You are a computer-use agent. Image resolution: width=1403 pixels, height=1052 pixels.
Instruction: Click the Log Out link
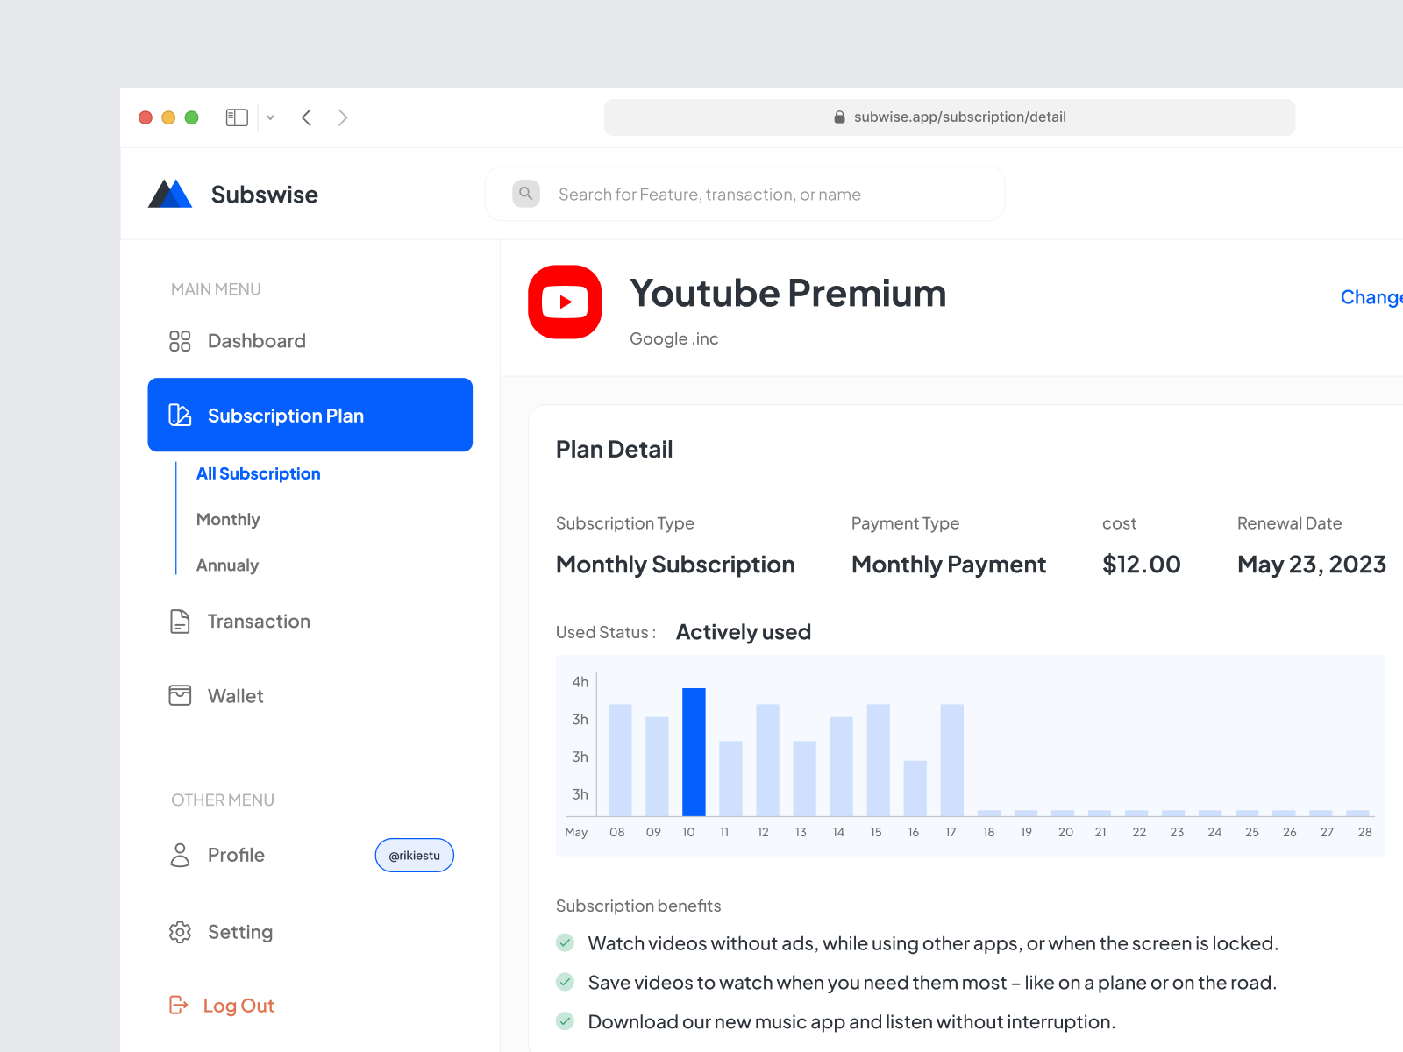point(239,1006)
